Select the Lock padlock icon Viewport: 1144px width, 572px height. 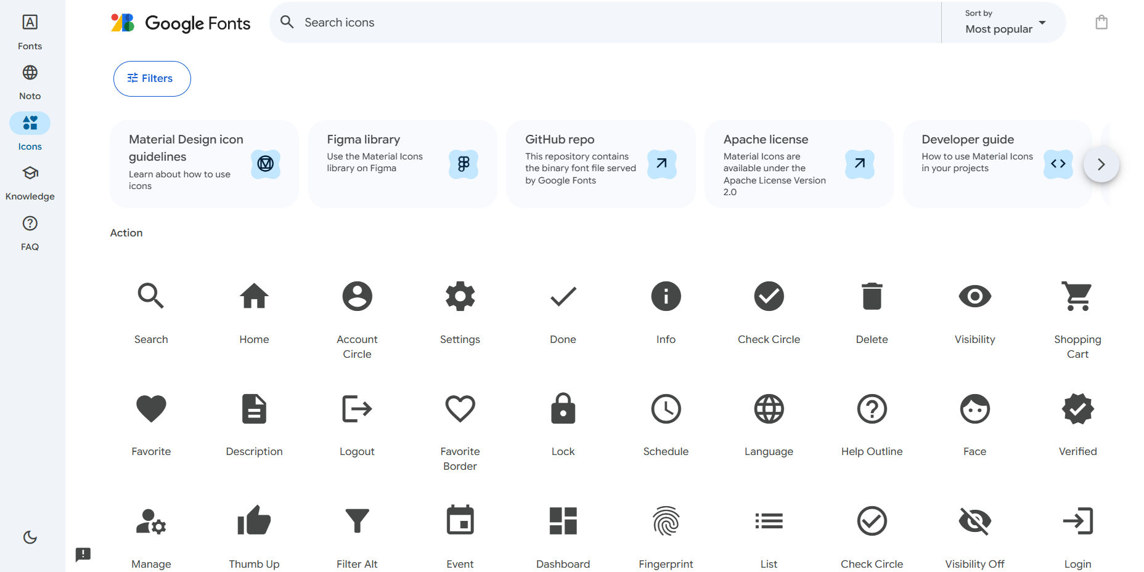point(563,409)
